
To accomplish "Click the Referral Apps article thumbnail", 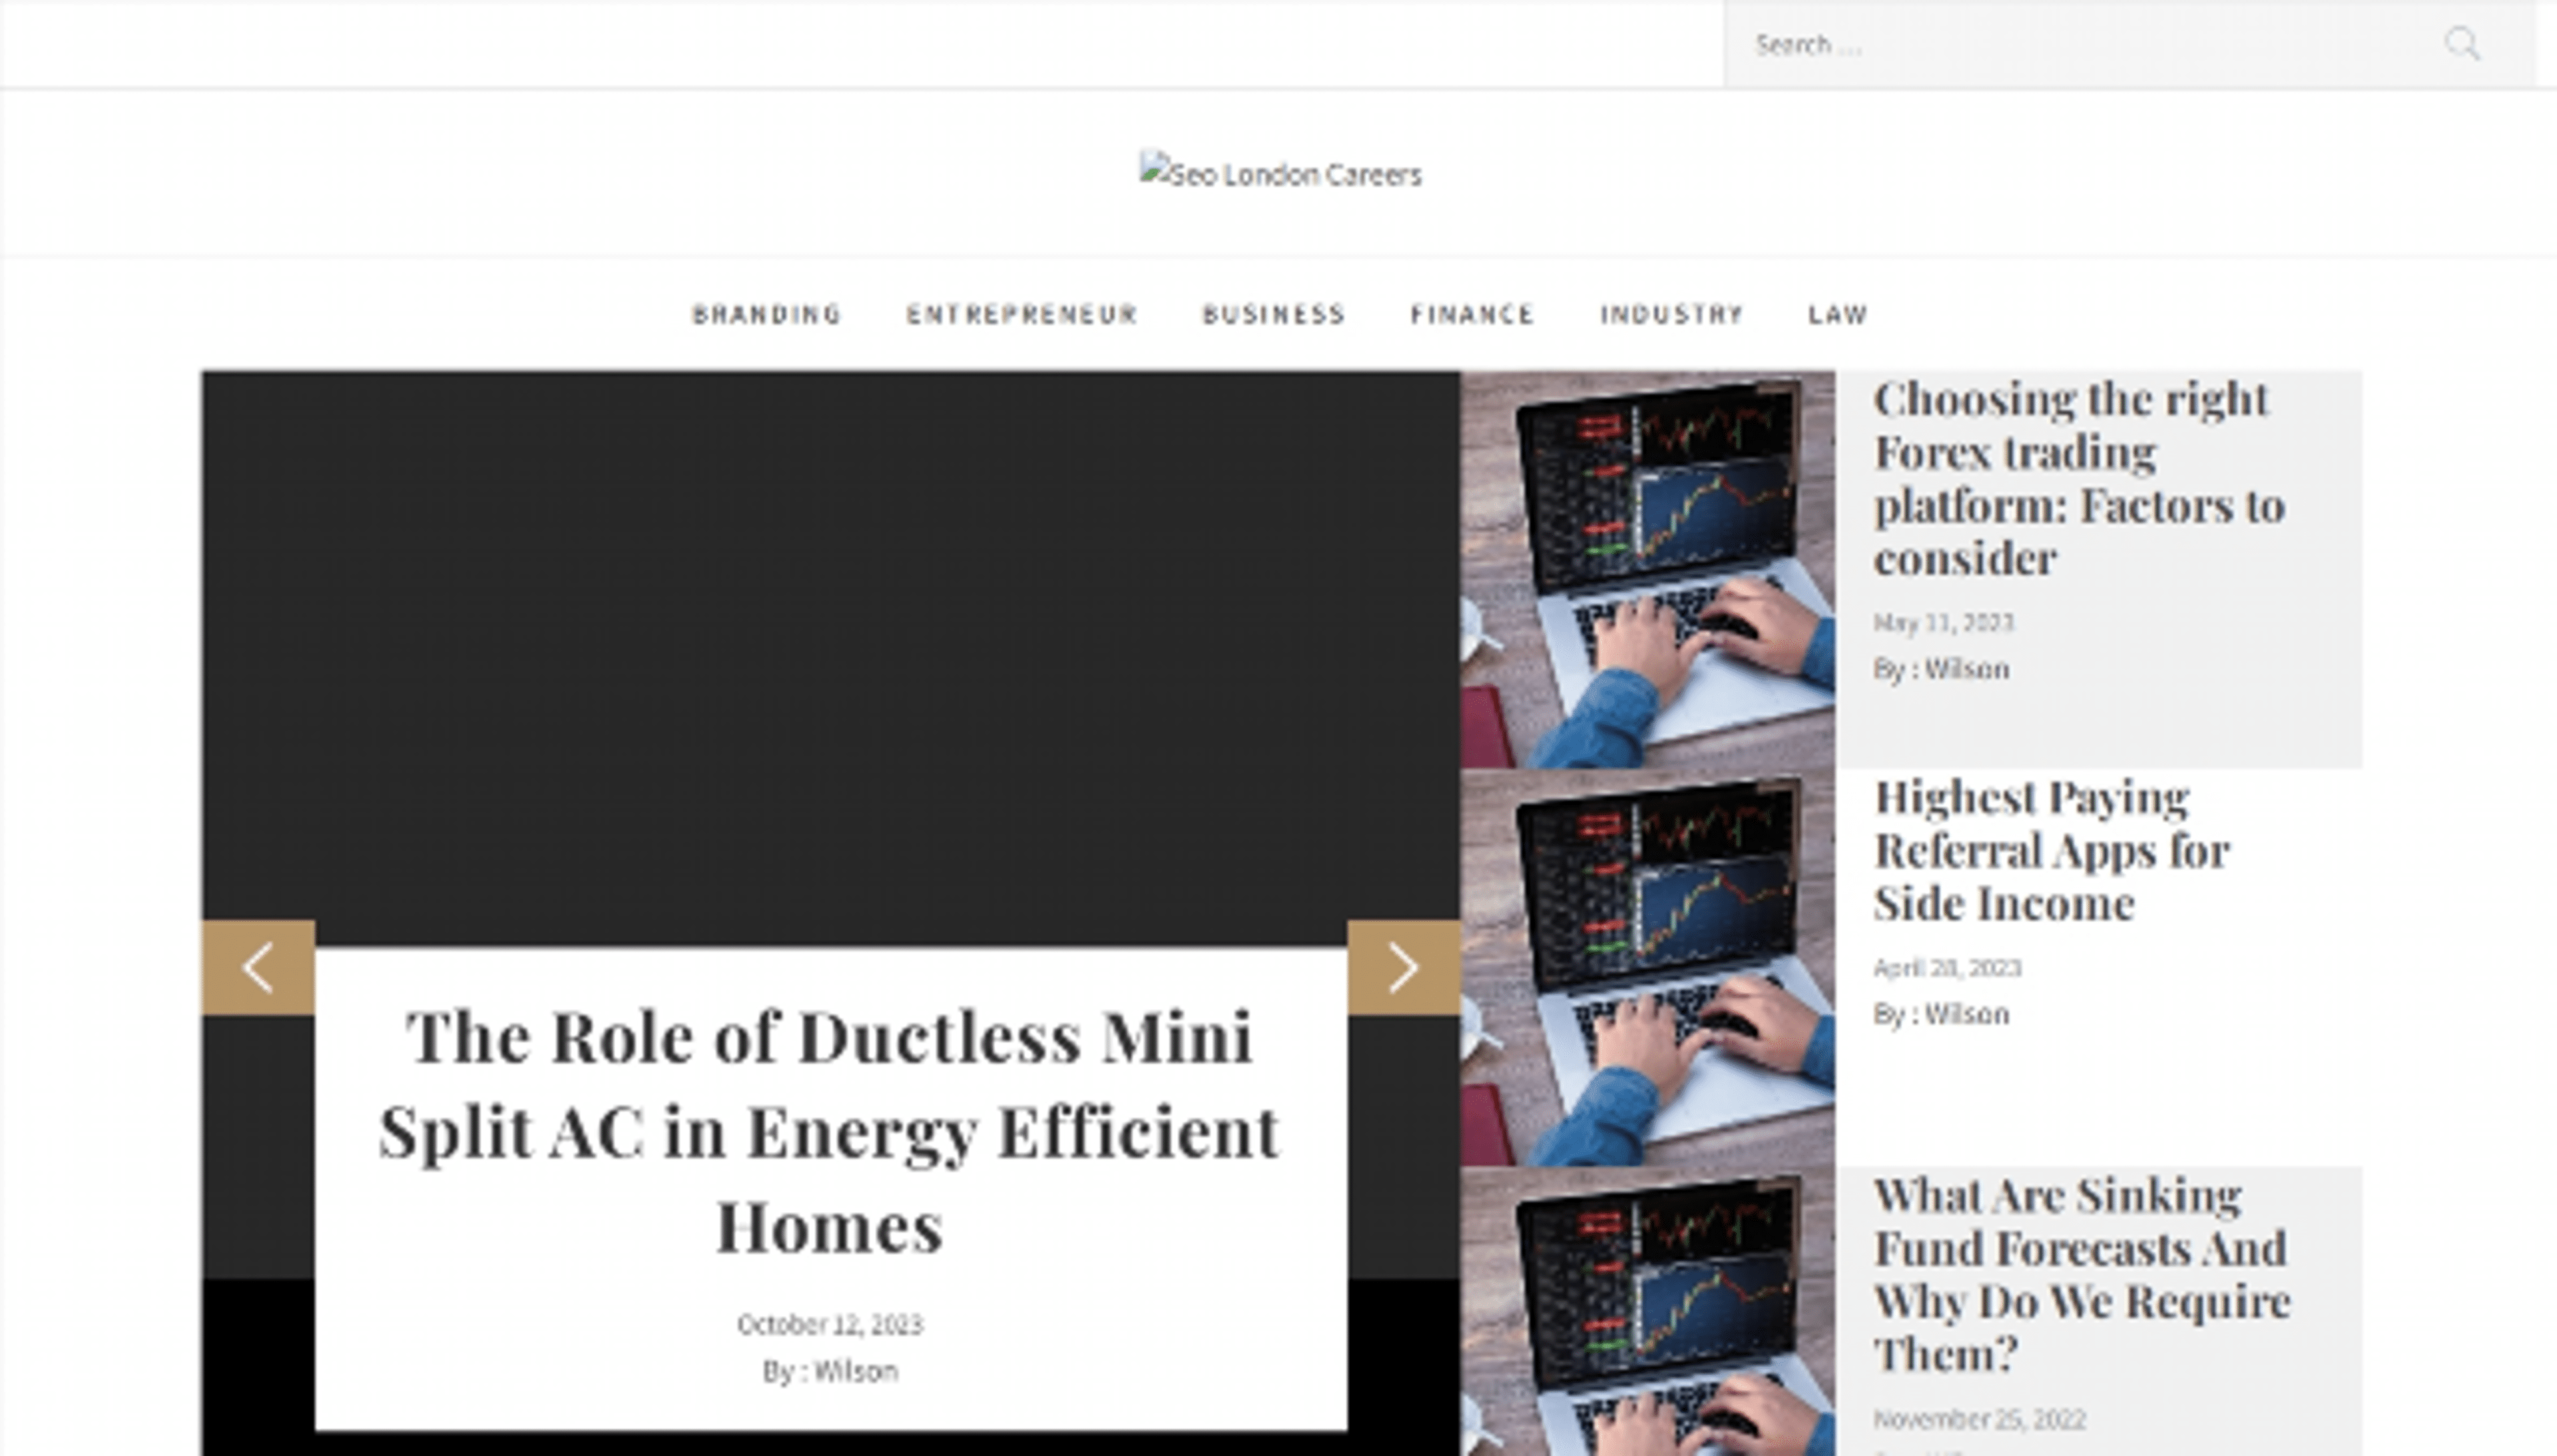I will click(1646, 966).
